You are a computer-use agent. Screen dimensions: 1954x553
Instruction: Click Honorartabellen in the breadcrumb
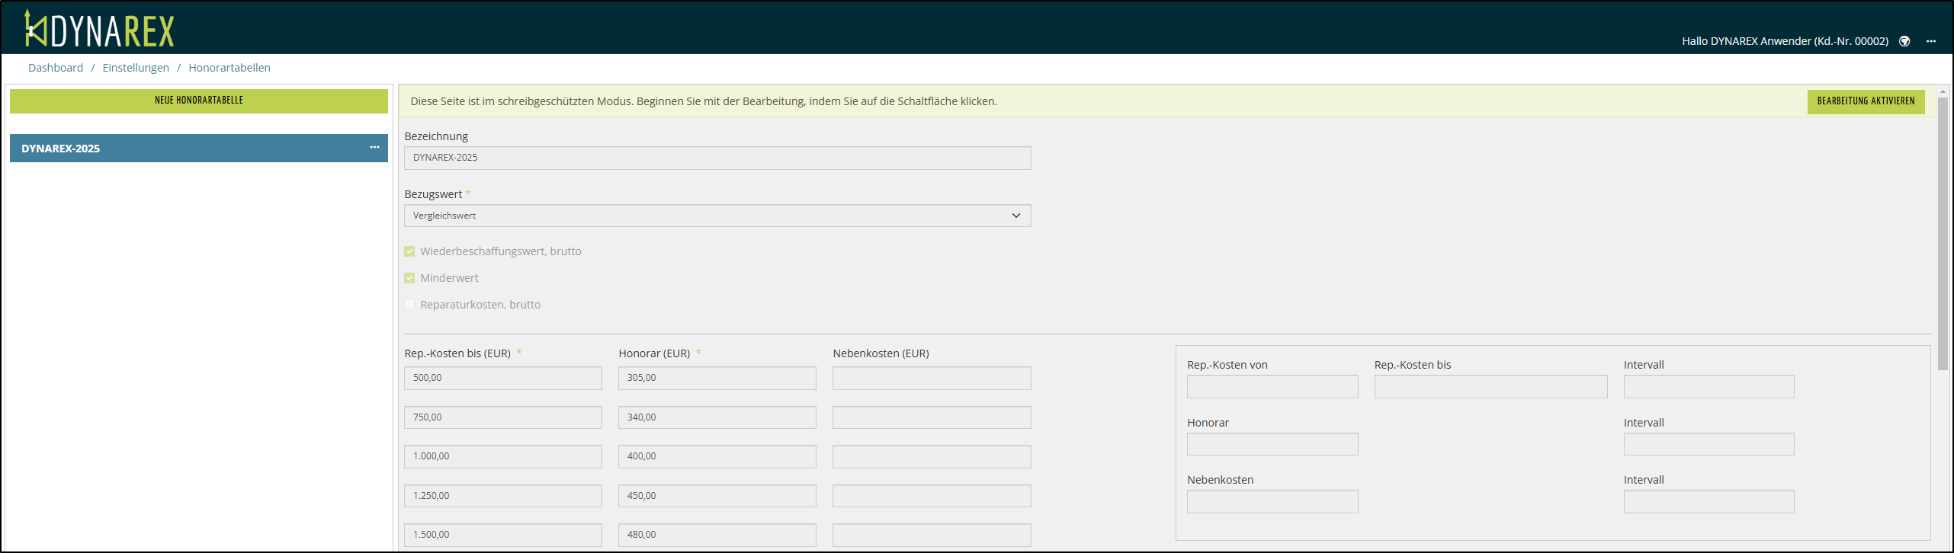point(229,68)
